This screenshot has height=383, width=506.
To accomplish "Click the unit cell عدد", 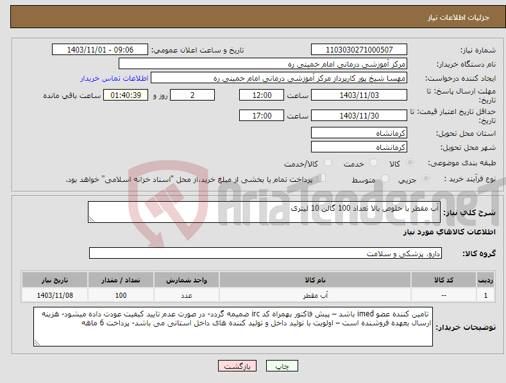I will coord(187,295).
